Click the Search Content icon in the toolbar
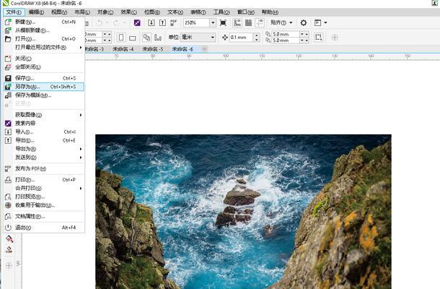 click(x=137, y=23)
